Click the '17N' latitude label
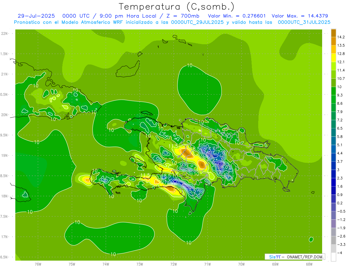Viewport: 347px width, 268px height. tap(4, 237)
